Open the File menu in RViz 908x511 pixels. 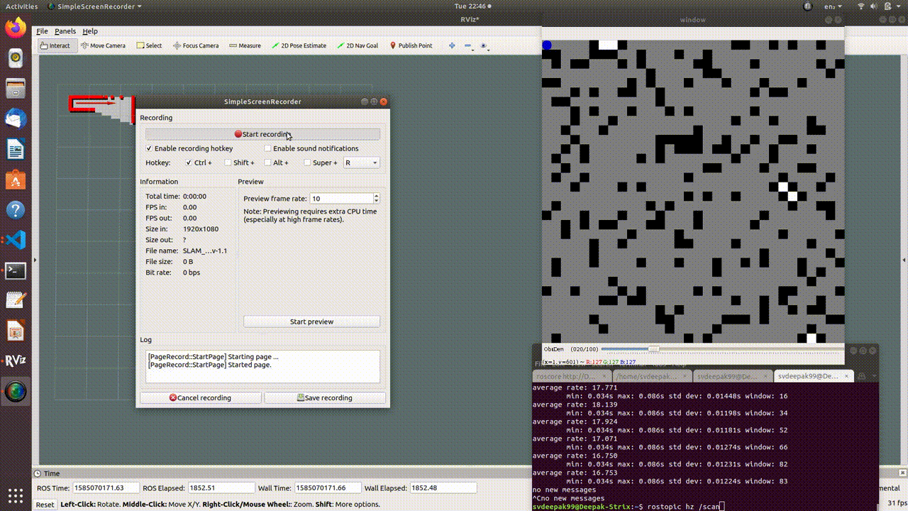[42, 31]
